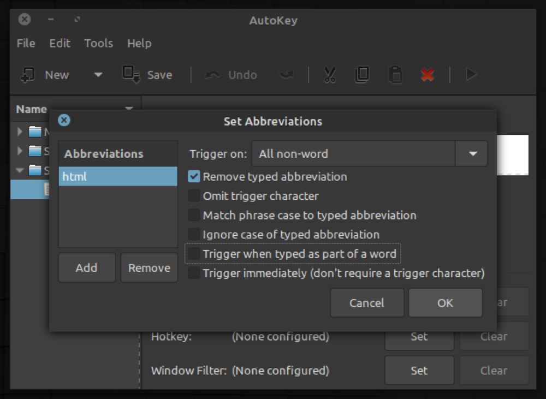Click the Save toolbar icon

click(131, 75)
